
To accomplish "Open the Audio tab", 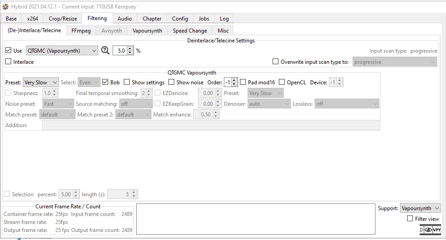I will tap(125, 18).
